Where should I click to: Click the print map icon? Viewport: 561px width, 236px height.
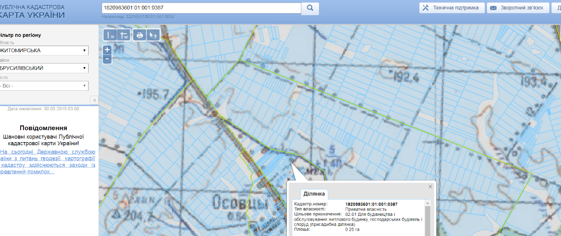[x=140, y=36]
